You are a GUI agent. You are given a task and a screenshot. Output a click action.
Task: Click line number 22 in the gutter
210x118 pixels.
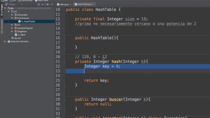(58, 66)
